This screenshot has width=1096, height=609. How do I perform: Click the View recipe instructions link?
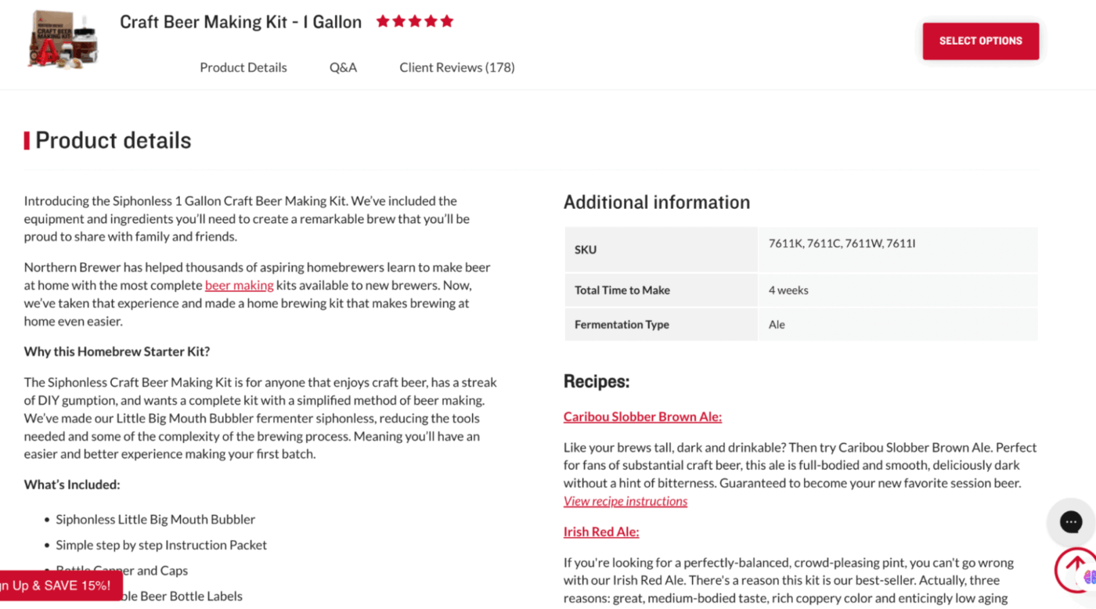(625, 501)
